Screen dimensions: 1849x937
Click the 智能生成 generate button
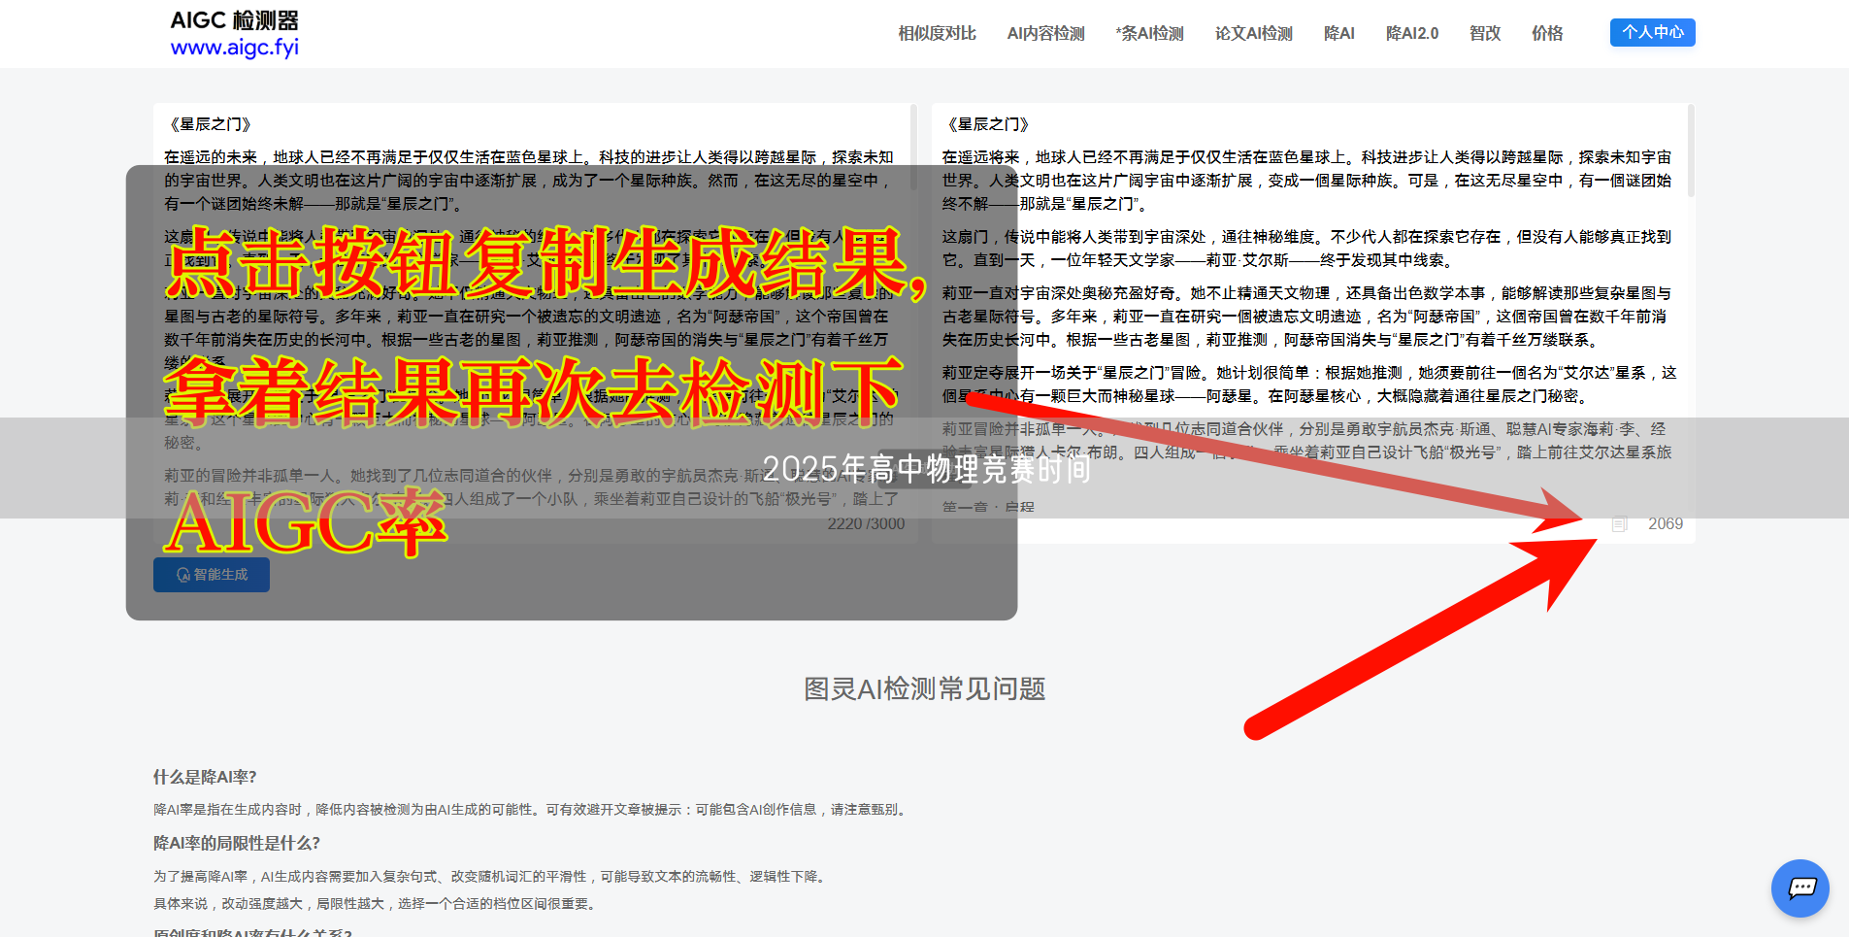[x=212, y=575]
